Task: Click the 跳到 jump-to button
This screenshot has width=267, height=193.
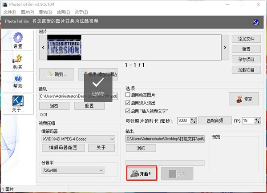Action: coord(57,74)
